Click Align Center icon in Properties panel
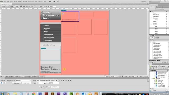 coord(66,80)
